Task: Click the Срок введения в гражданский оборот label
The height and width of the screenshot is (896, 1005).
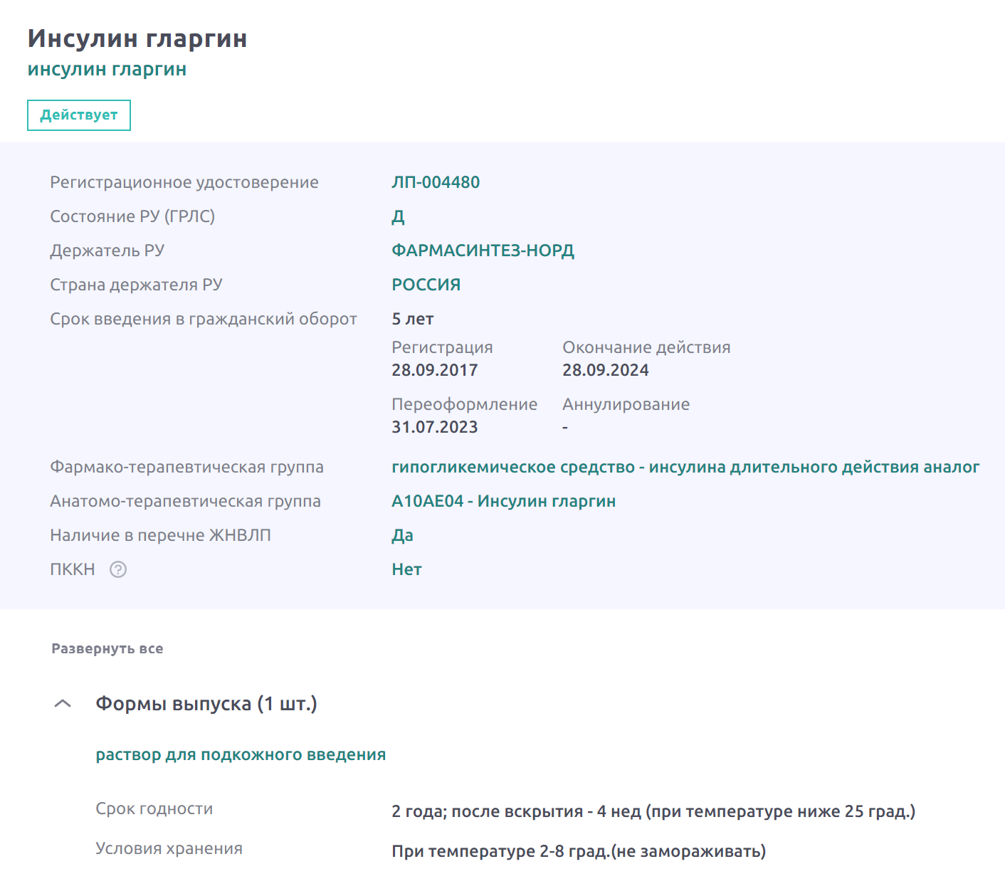Action: (204, 319)
